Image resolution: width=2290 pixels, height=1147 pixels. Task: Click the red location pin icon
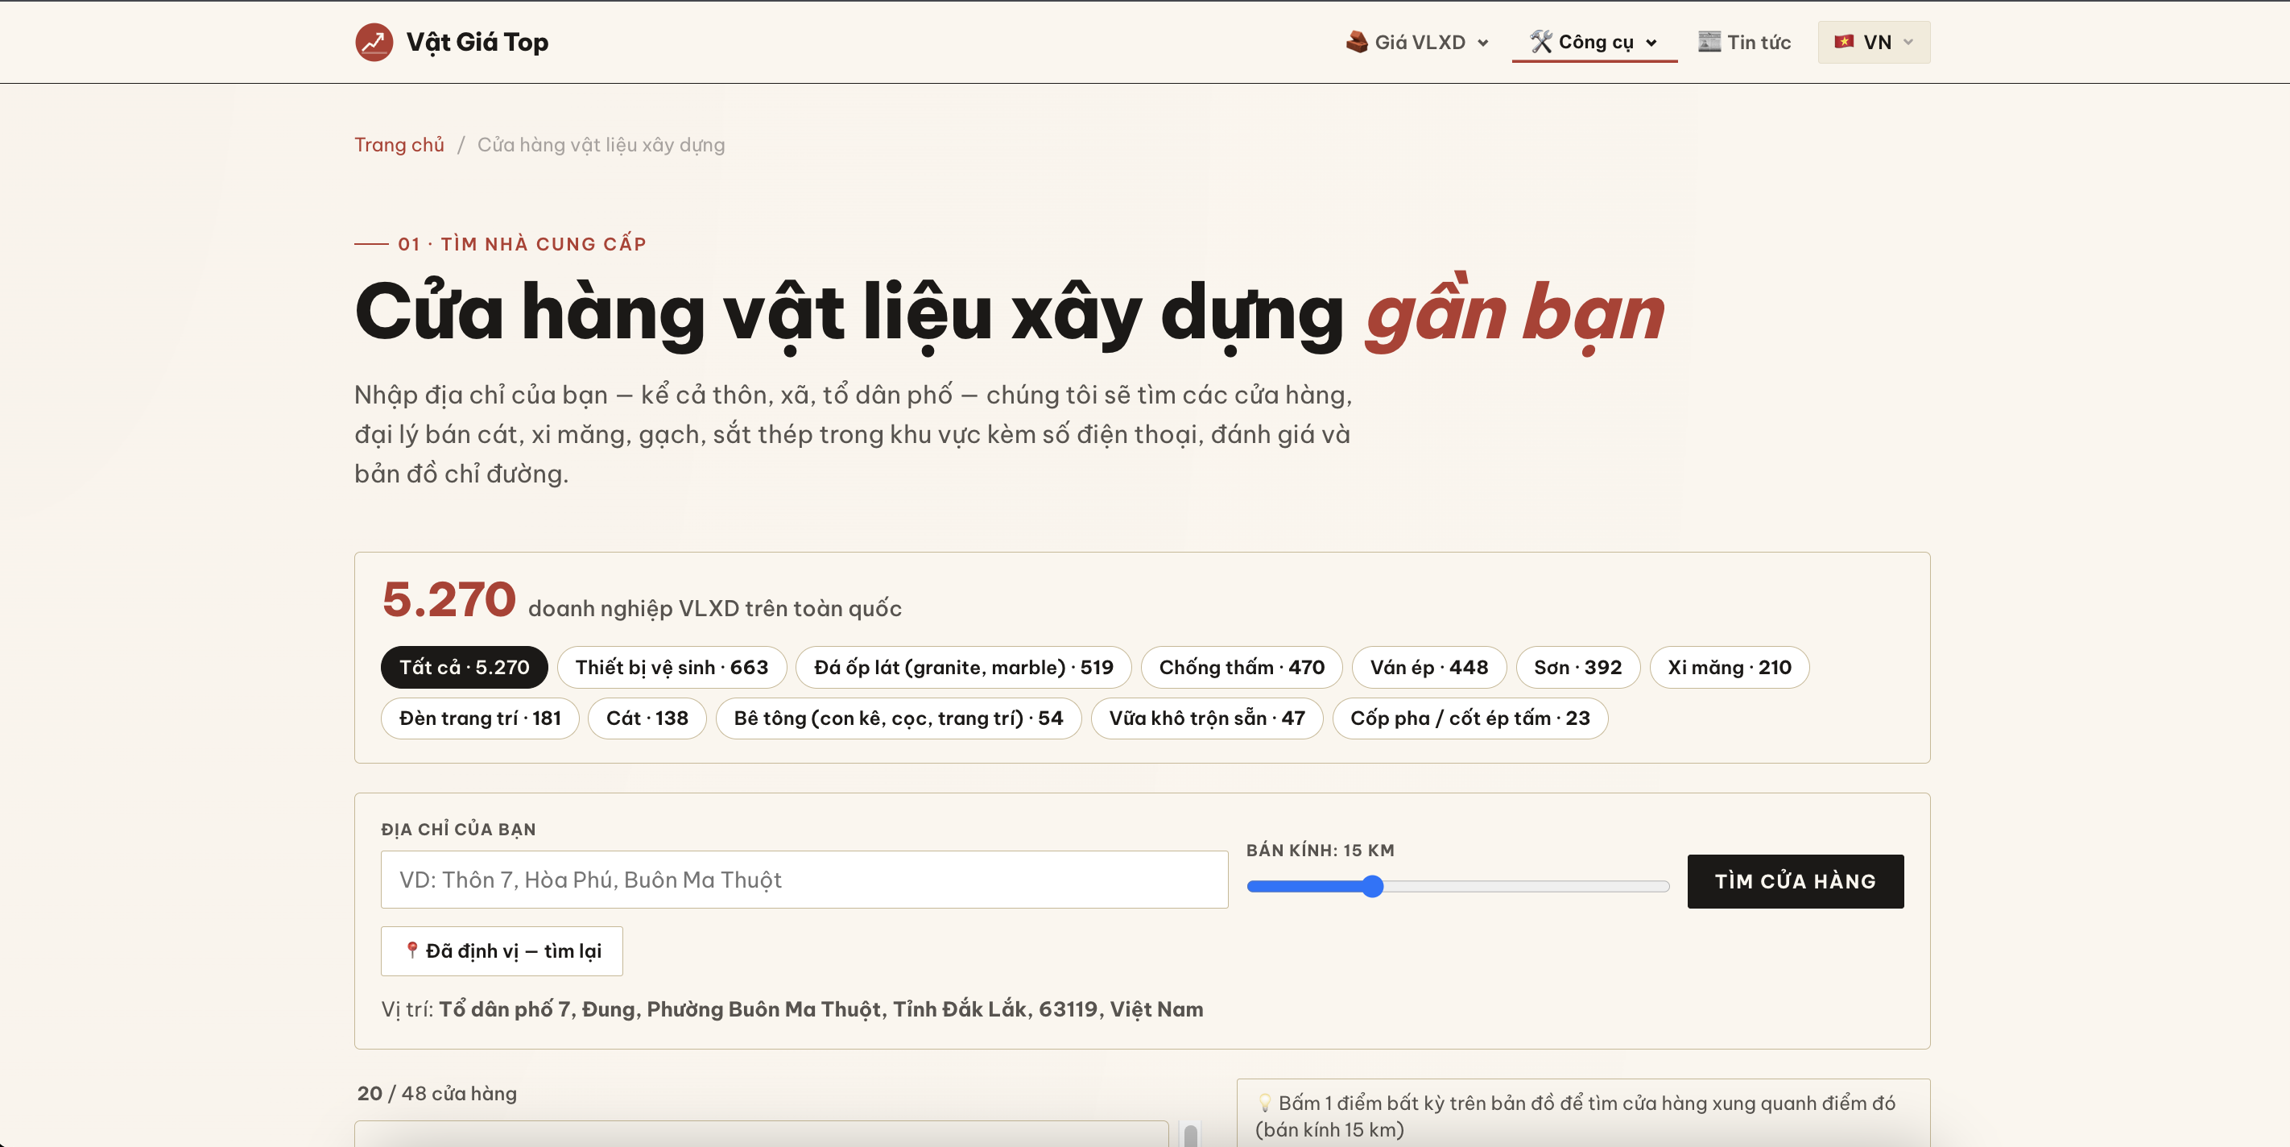tap(411, 950)
